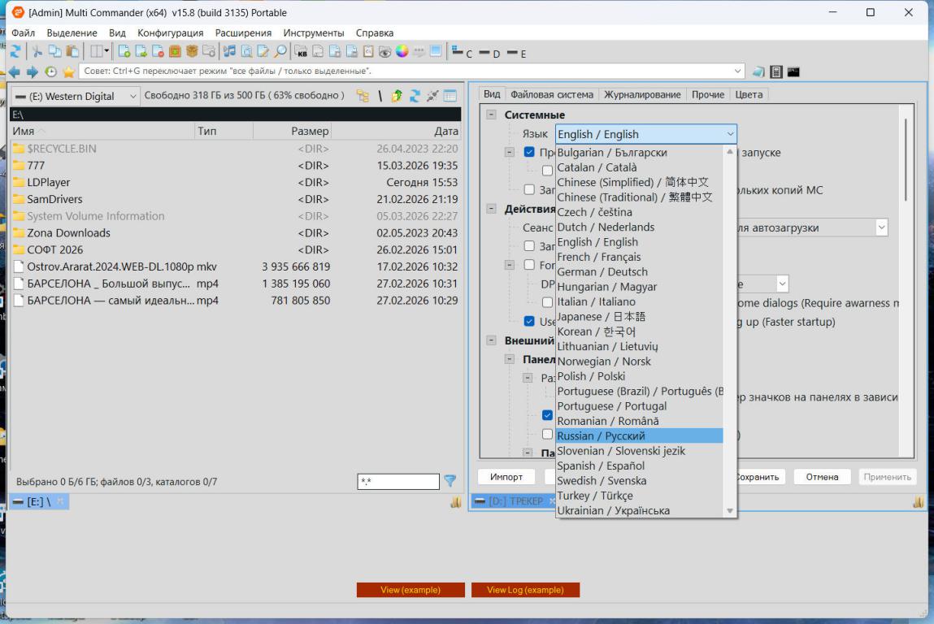Click the magnifier search icon in toolbar
Screen dimensions: 934x624
(280, 51)
